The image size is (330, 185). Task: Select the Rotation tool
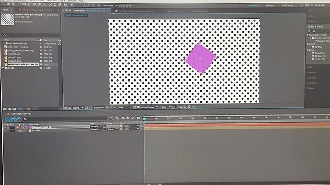(x=19, y=4)
